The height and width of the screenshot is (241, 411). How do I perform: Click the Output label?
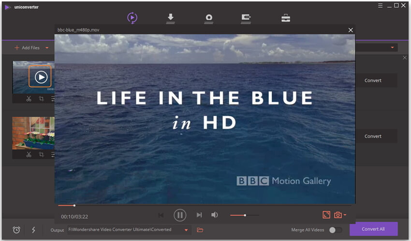[x=57, y=230]
